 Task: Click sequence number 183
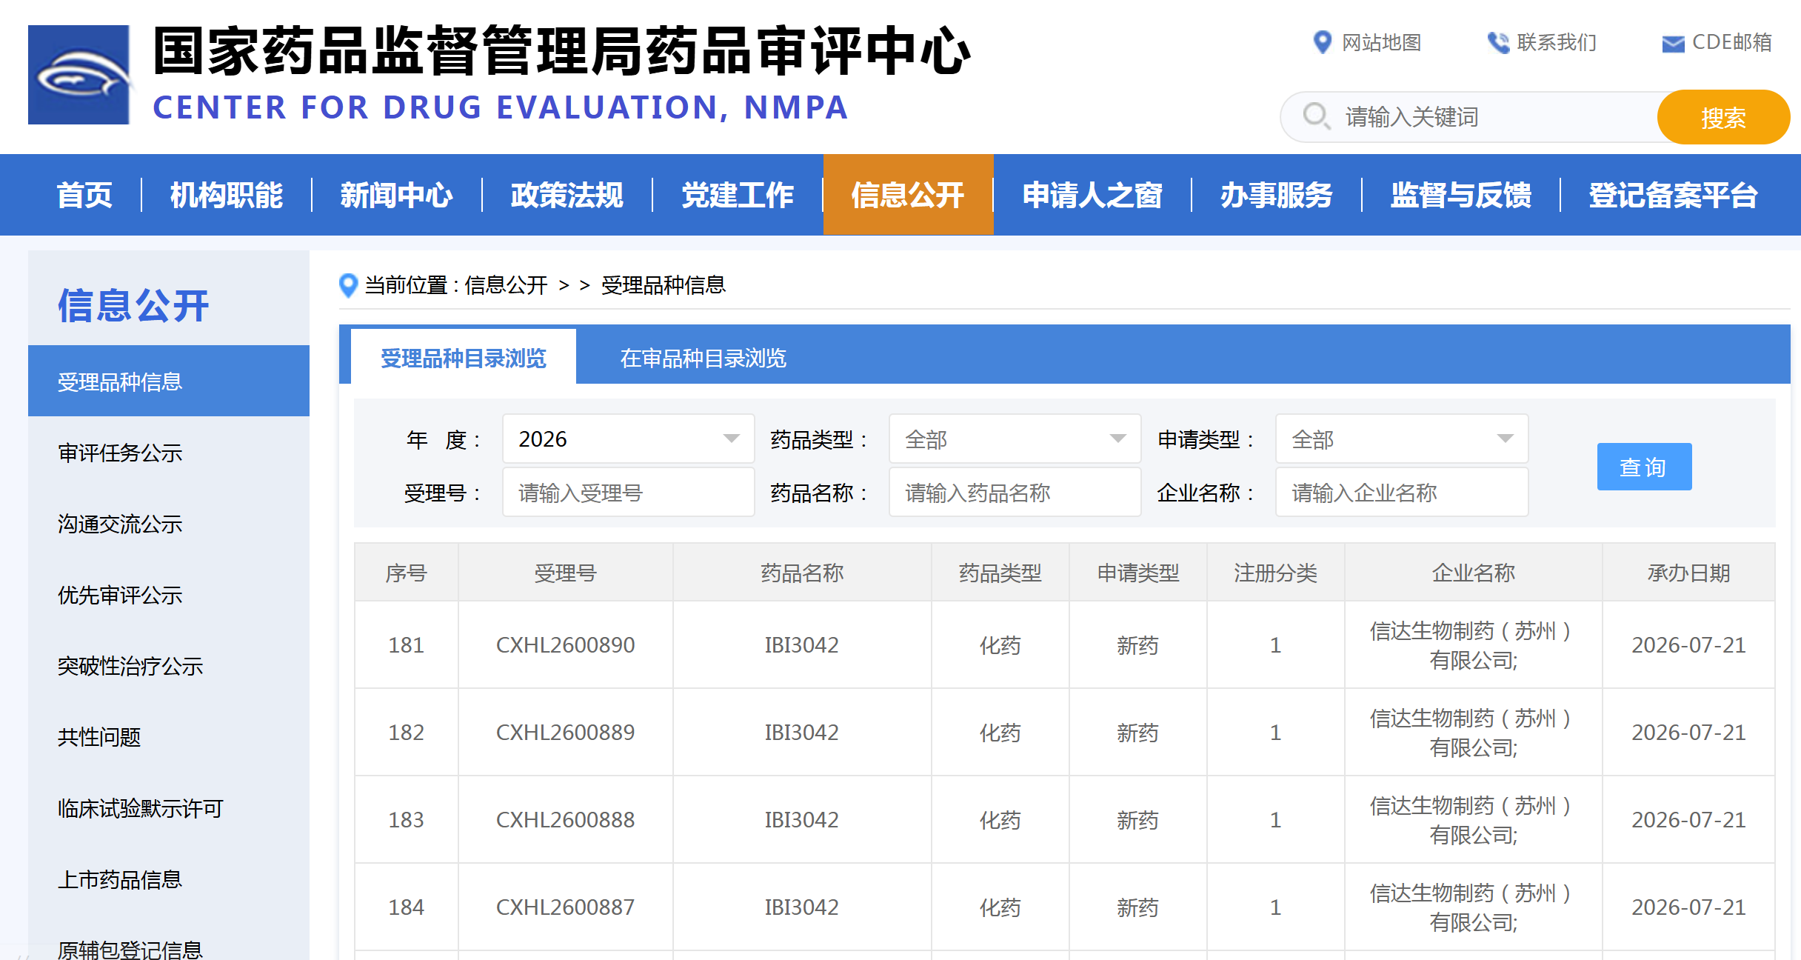(406, 820)
